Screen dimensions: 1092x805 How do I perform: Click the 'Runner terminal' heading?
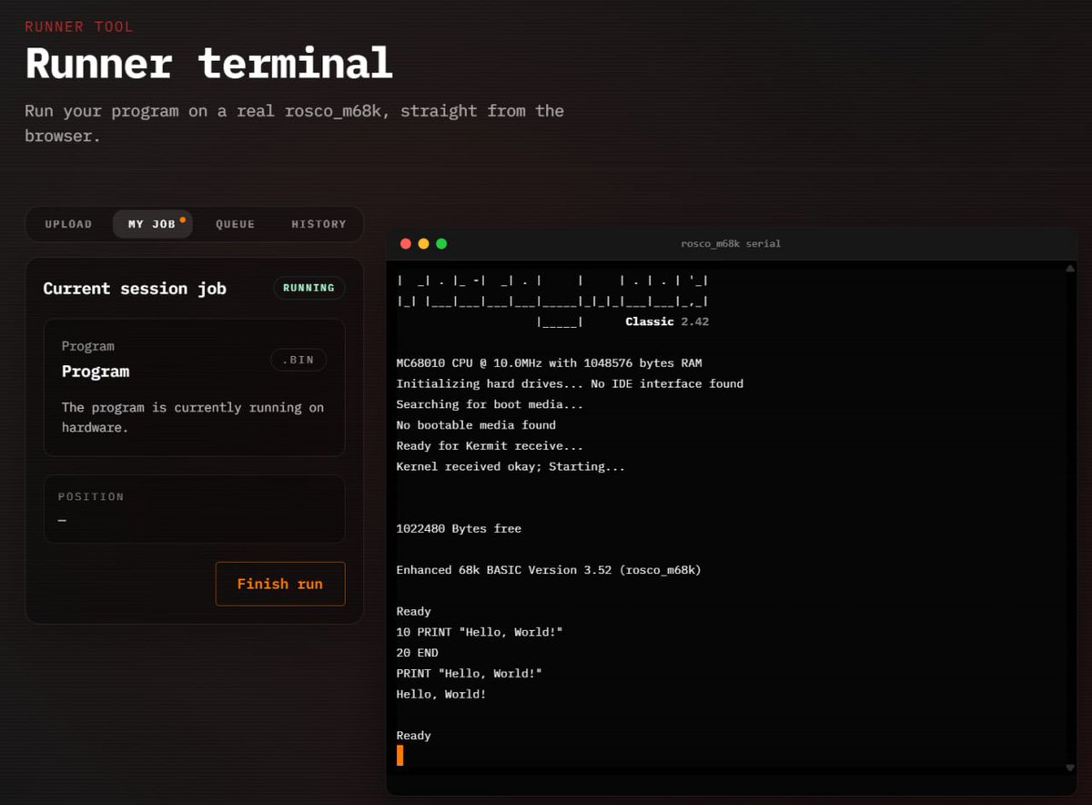tap(208, 64)
